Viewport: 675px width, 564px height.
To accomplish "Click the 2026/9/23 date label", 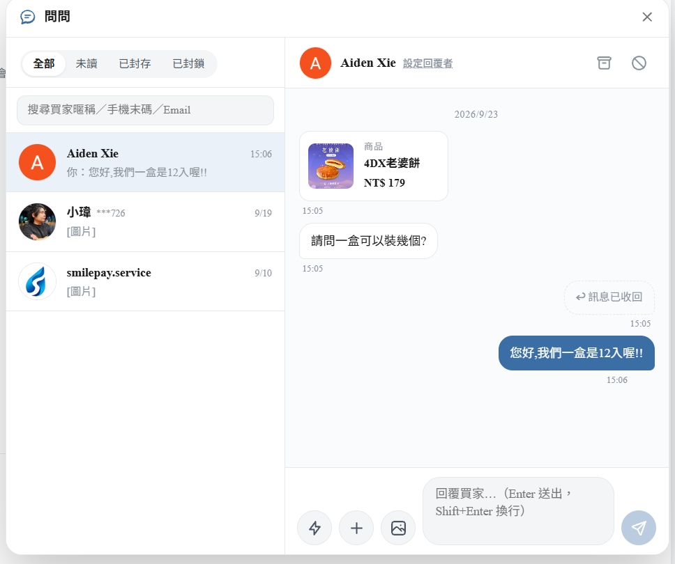I will (x=476, y=114).
